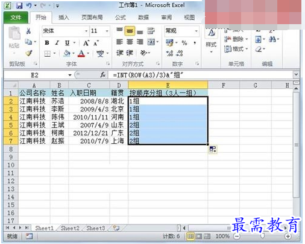
Task: Toggle align text right
Action: [140, 42]
